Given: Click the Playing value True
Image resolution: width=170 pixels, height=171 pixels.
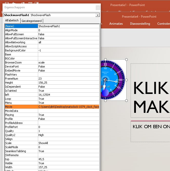Looking at the screenshot, I should pos(68,115).
